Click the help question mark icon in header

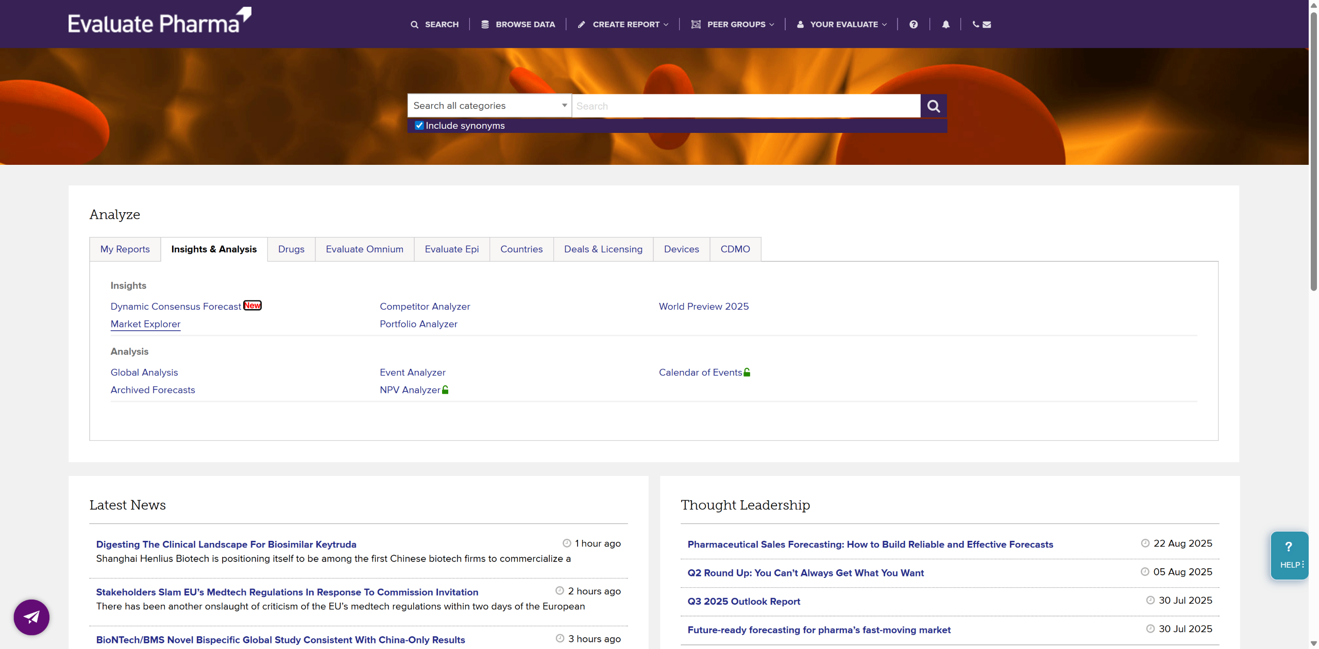[x=913, y=24]
